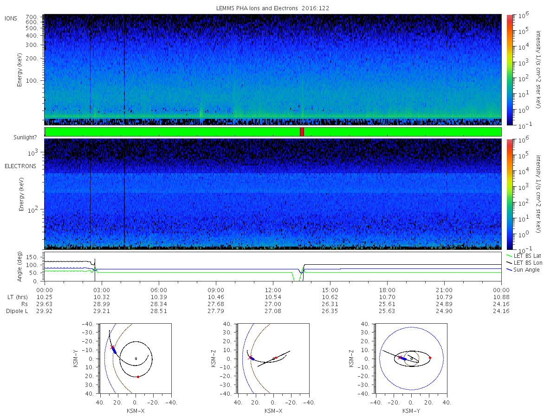Click the red segment in the Sunlight bar

pos(302,132)
